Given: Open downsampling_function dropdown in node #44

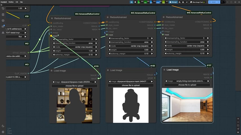Looking at the screenshot, I should (75, 43).
